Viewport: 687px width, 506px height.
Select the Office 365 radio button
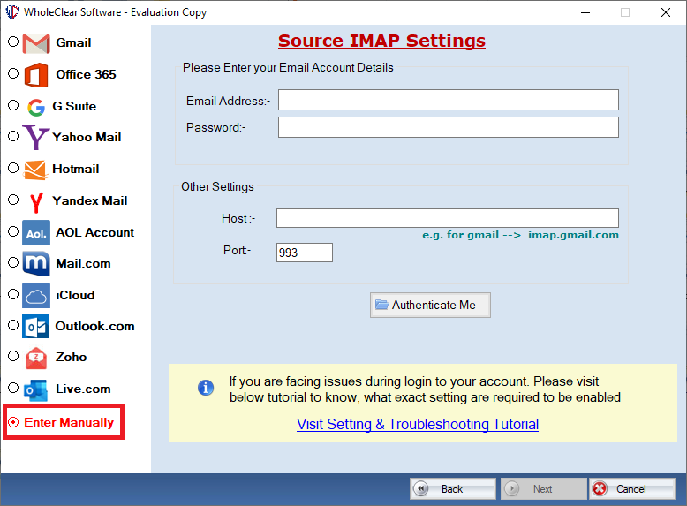pos(13,73)
